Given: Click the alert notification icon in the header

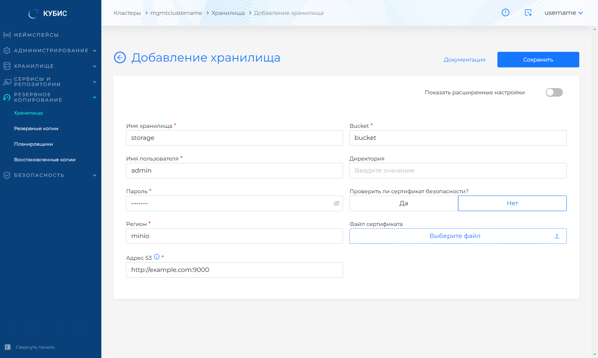Looking at the screenshot, I should pos(505,12).
